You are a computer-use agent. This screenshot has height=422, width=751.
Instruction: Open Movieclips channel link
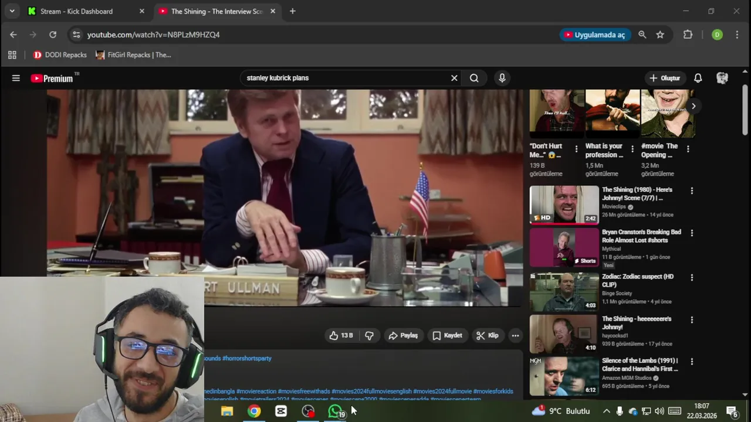[x=614, y=207]
